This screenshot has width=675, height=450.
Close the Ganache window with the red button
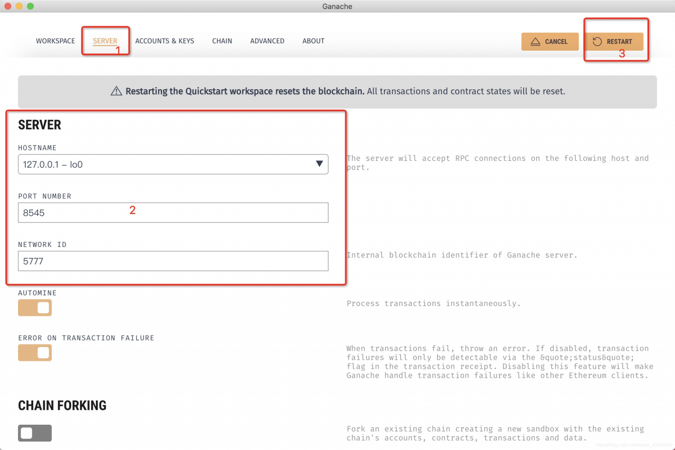click(8, 6)
